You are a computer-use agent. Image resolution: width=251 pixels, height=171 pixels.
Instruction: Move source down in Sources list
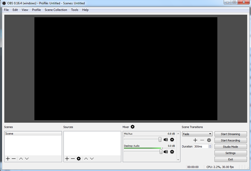click(x=92, y=159)
